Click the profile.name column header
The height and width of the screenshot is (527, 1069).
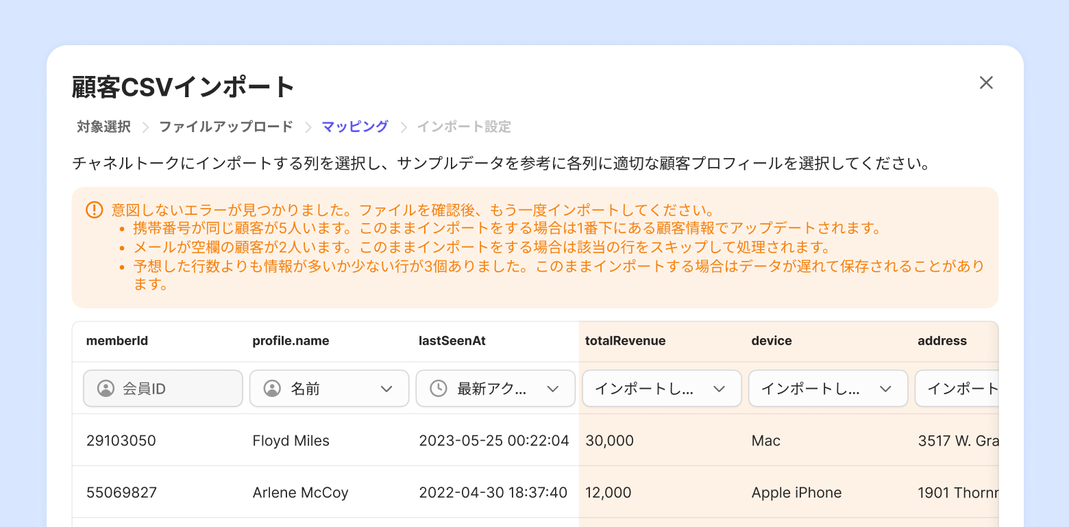point(291,341)
